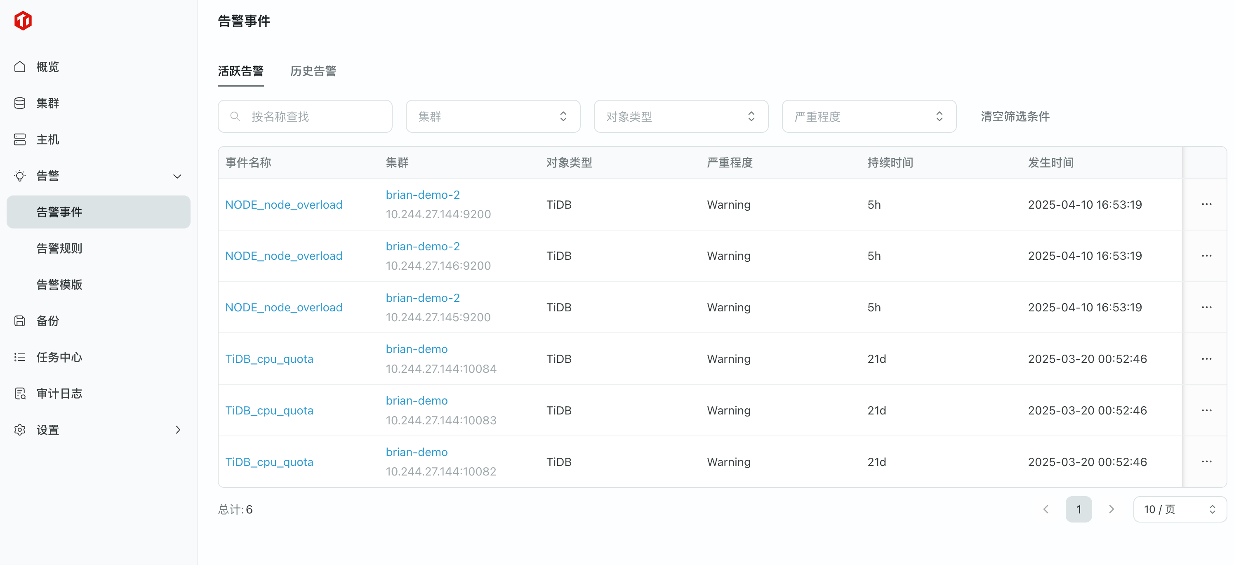
Task: Go to next page arrow
Action: pos(1112,509)
